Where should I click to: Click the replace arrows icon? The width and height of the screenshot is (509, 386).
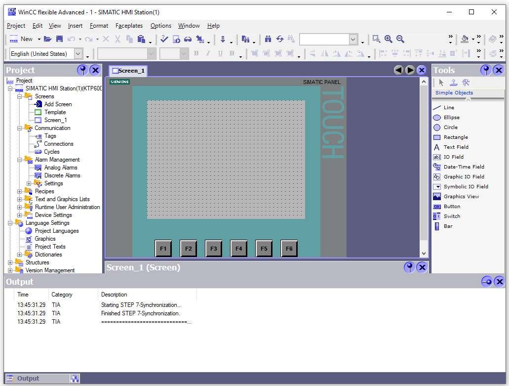point(280,39)
